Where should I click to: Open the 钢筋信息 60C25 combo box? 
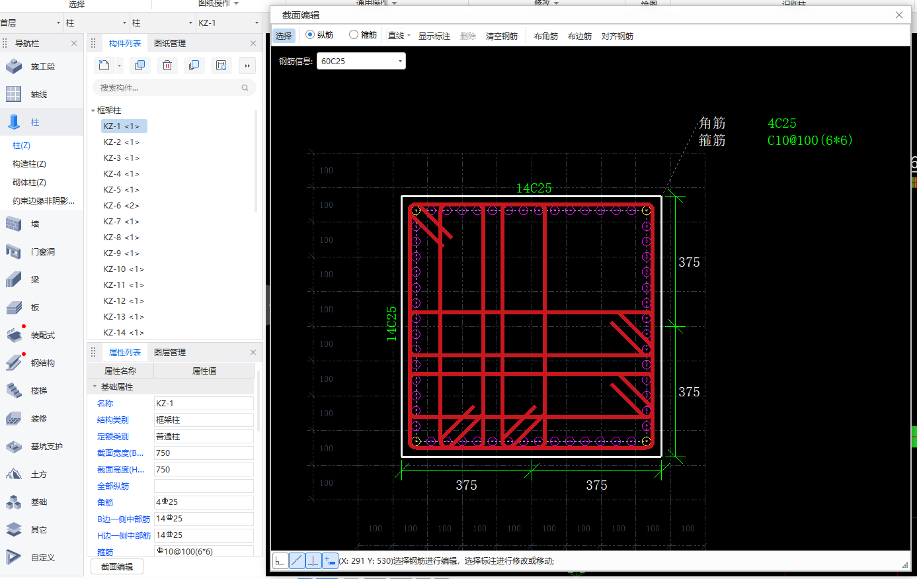tap(361, 61)
